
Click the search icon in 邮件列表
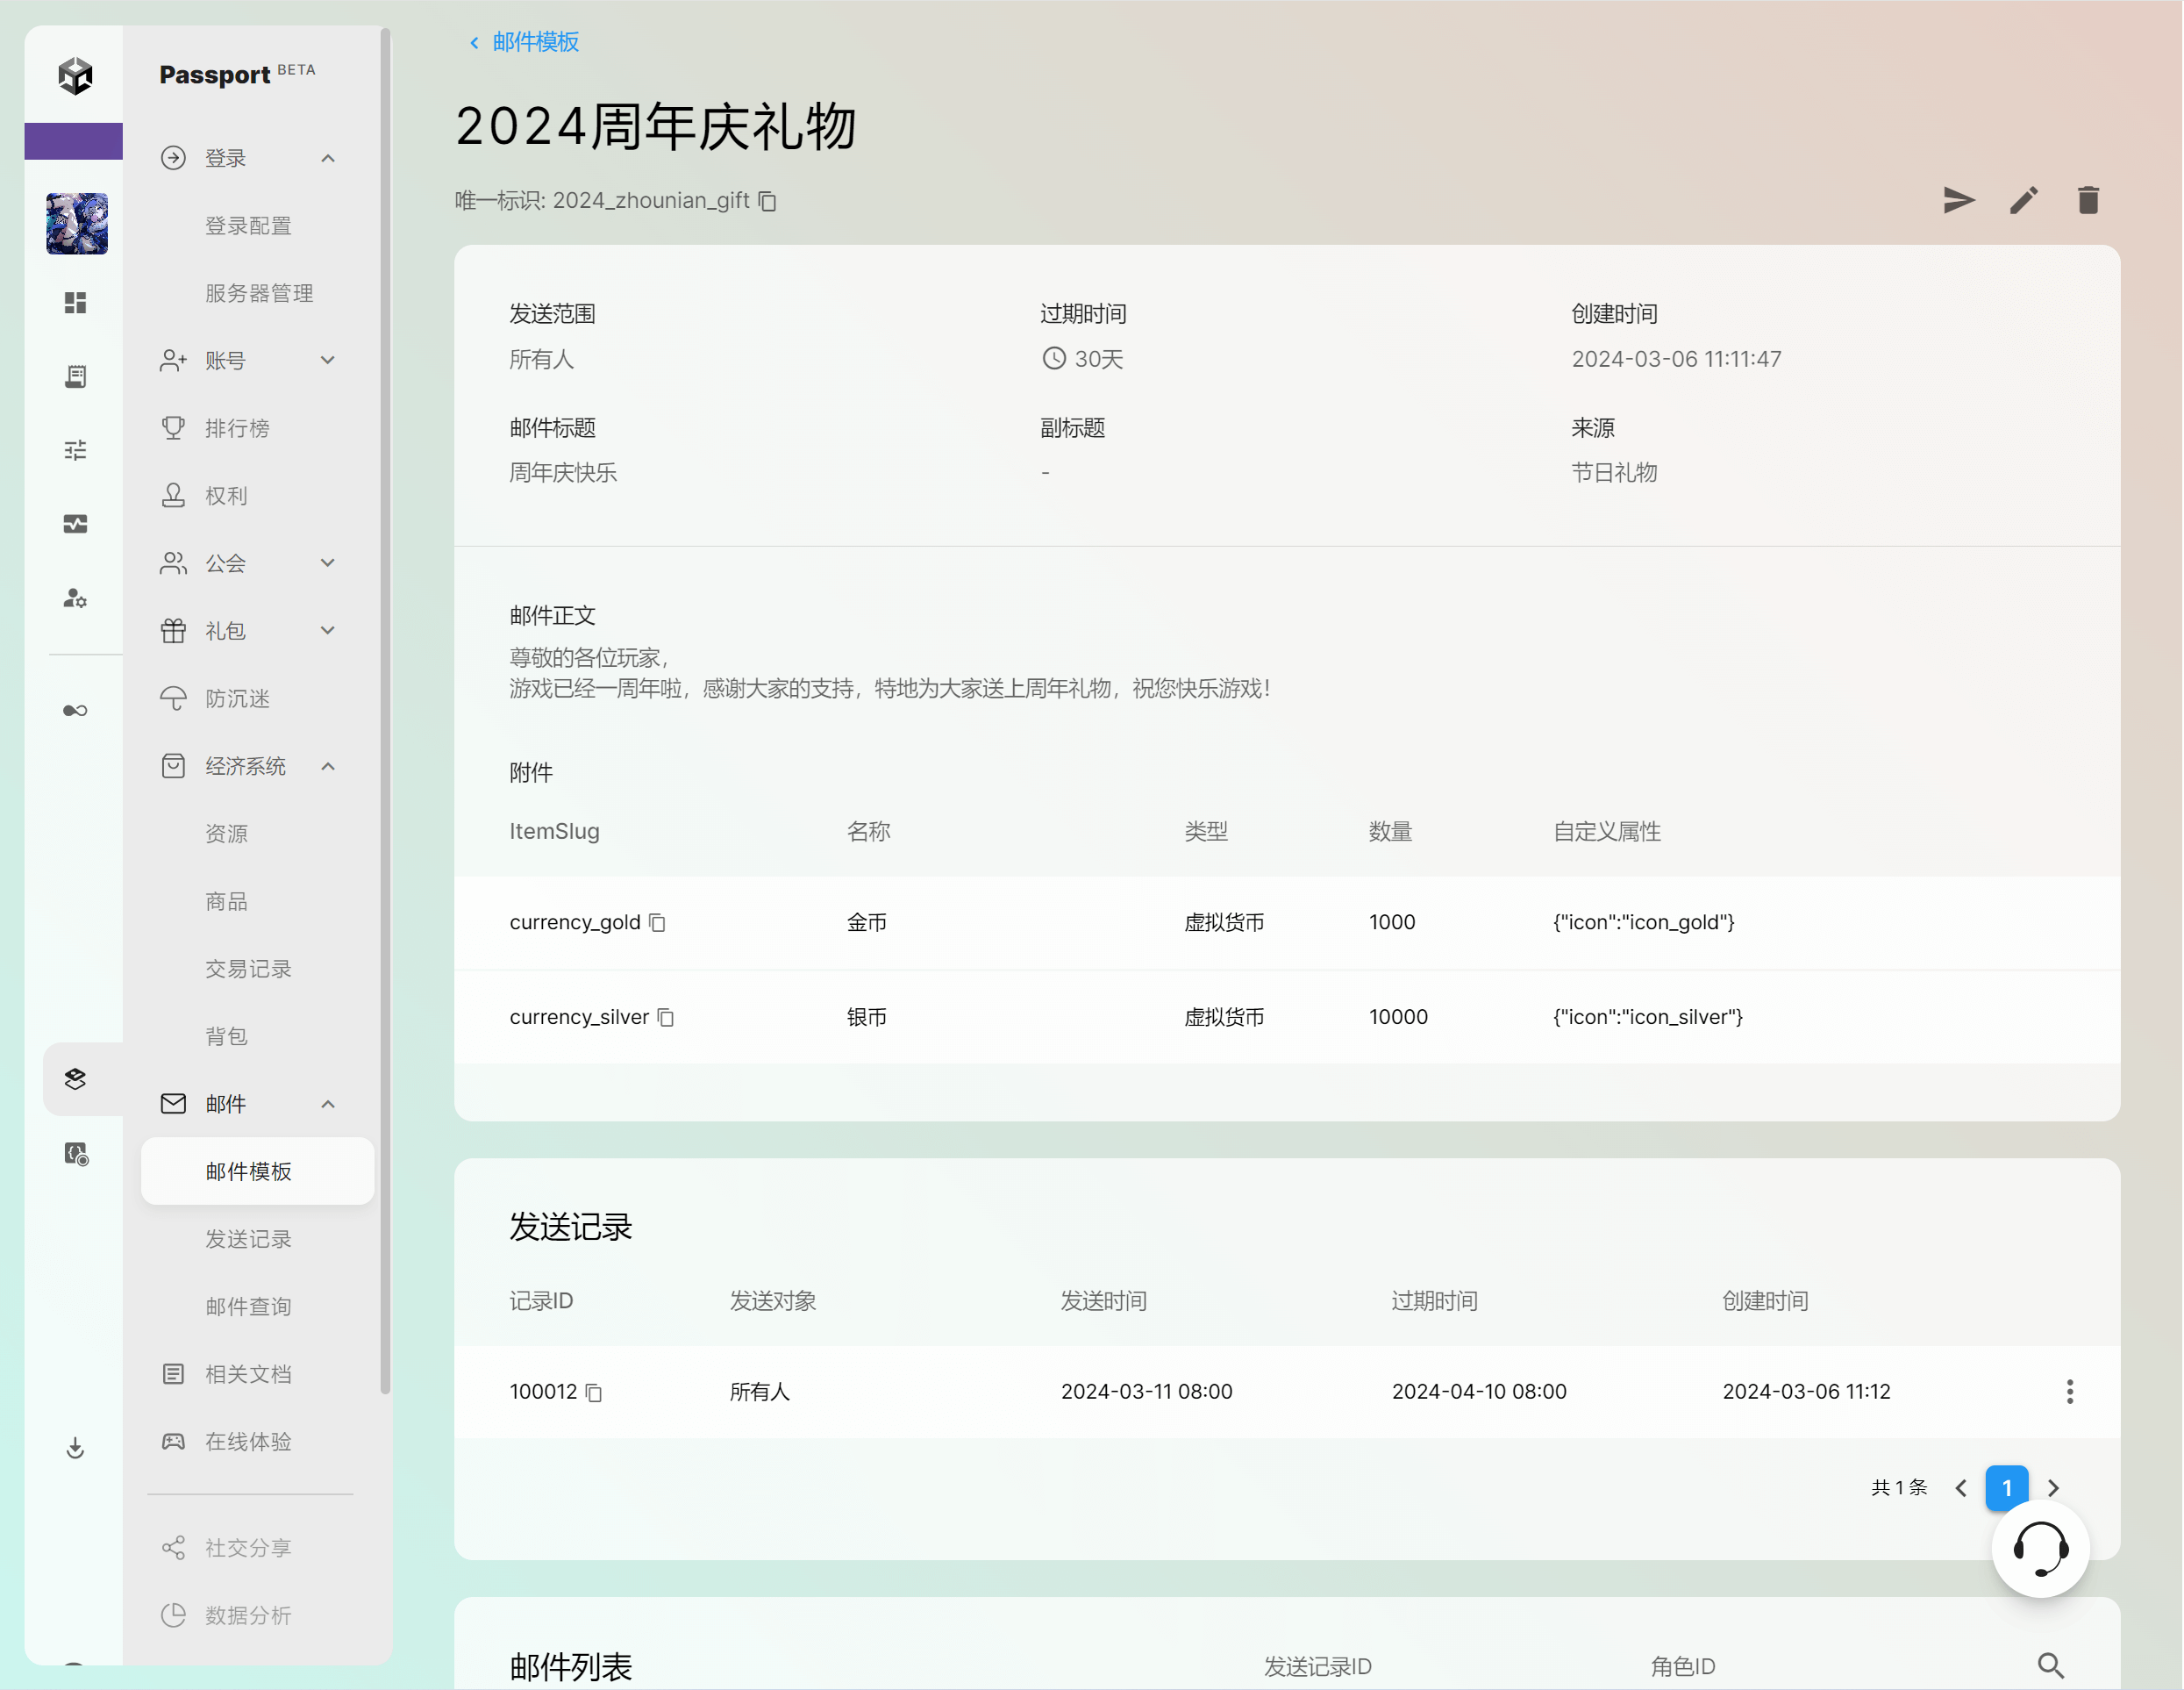[2050, 1665]
